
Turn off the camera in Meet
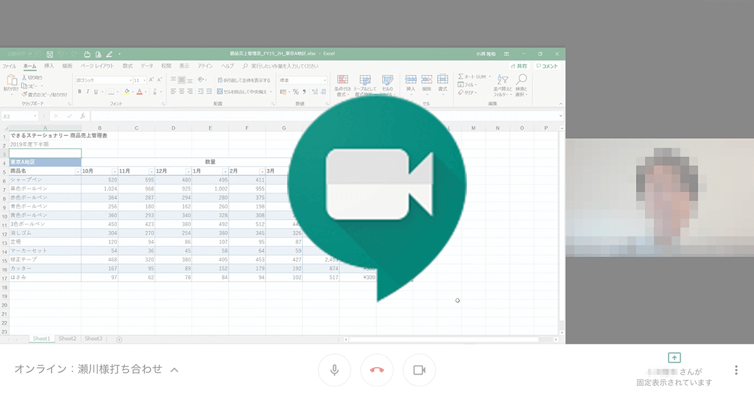tap(419, 370)
